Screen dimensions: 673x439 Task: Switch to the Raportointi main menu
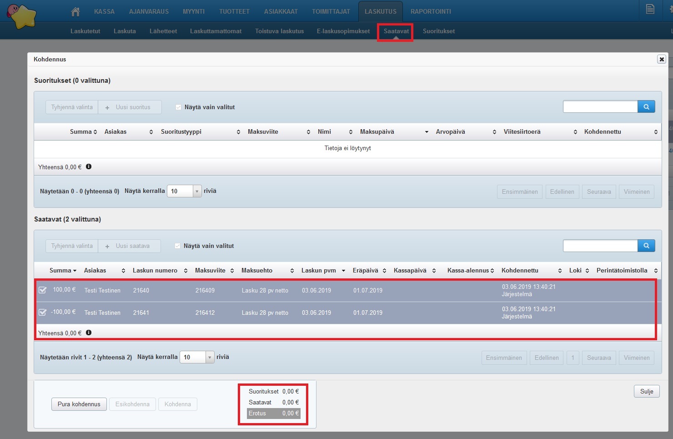point(431,11)
